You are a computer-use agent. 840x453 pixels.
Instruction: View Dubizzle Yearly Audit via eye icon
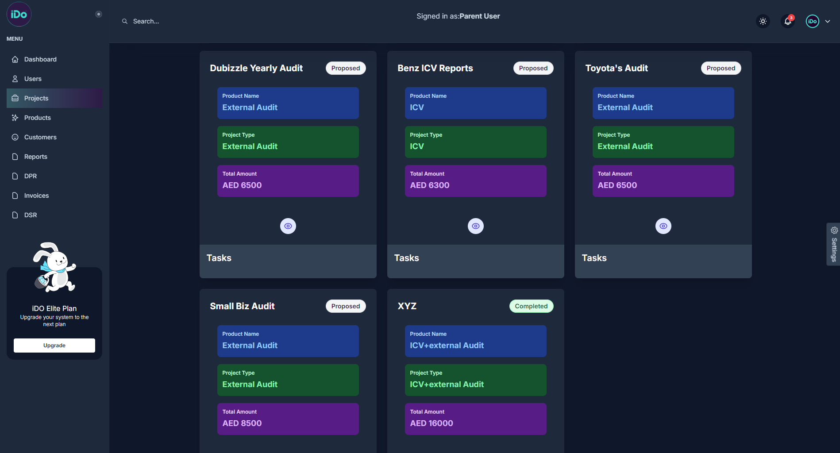coord(288,226)
